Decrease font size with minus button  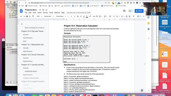click(68, 16)
